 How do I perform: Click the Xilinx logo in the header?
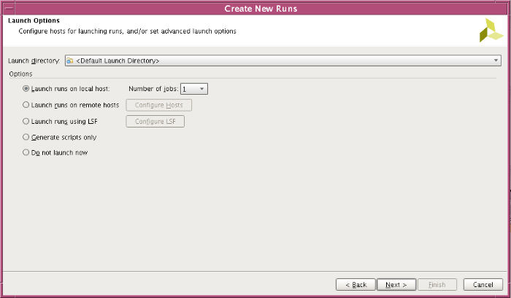491,30
